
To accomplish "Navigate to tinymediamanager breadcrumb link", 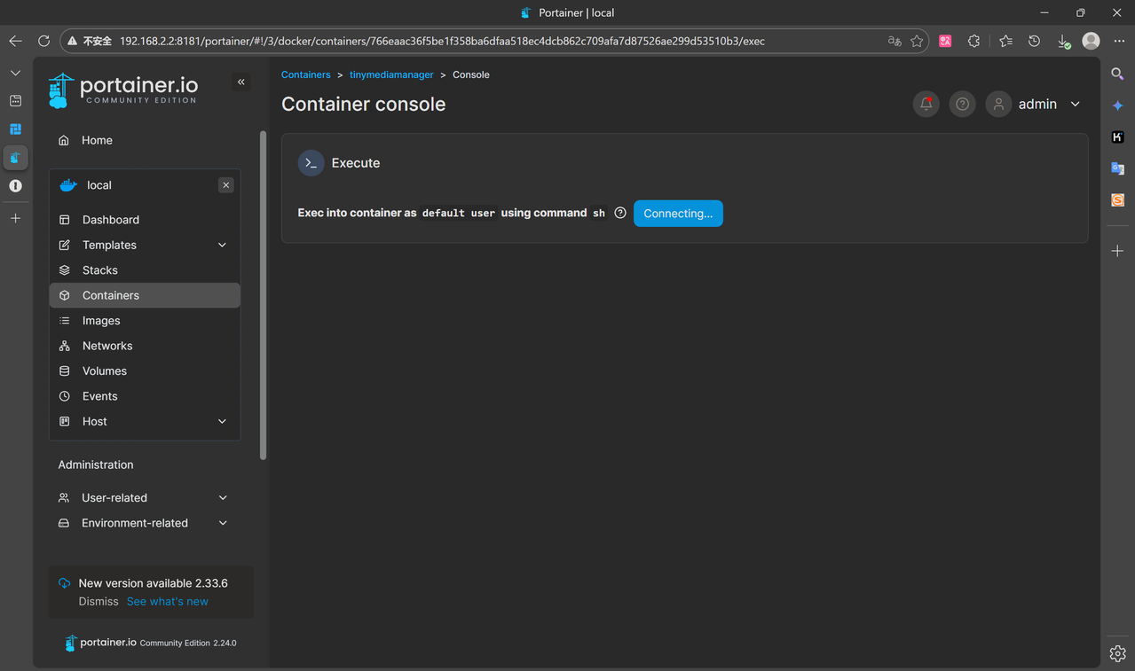I will [391, 74].
